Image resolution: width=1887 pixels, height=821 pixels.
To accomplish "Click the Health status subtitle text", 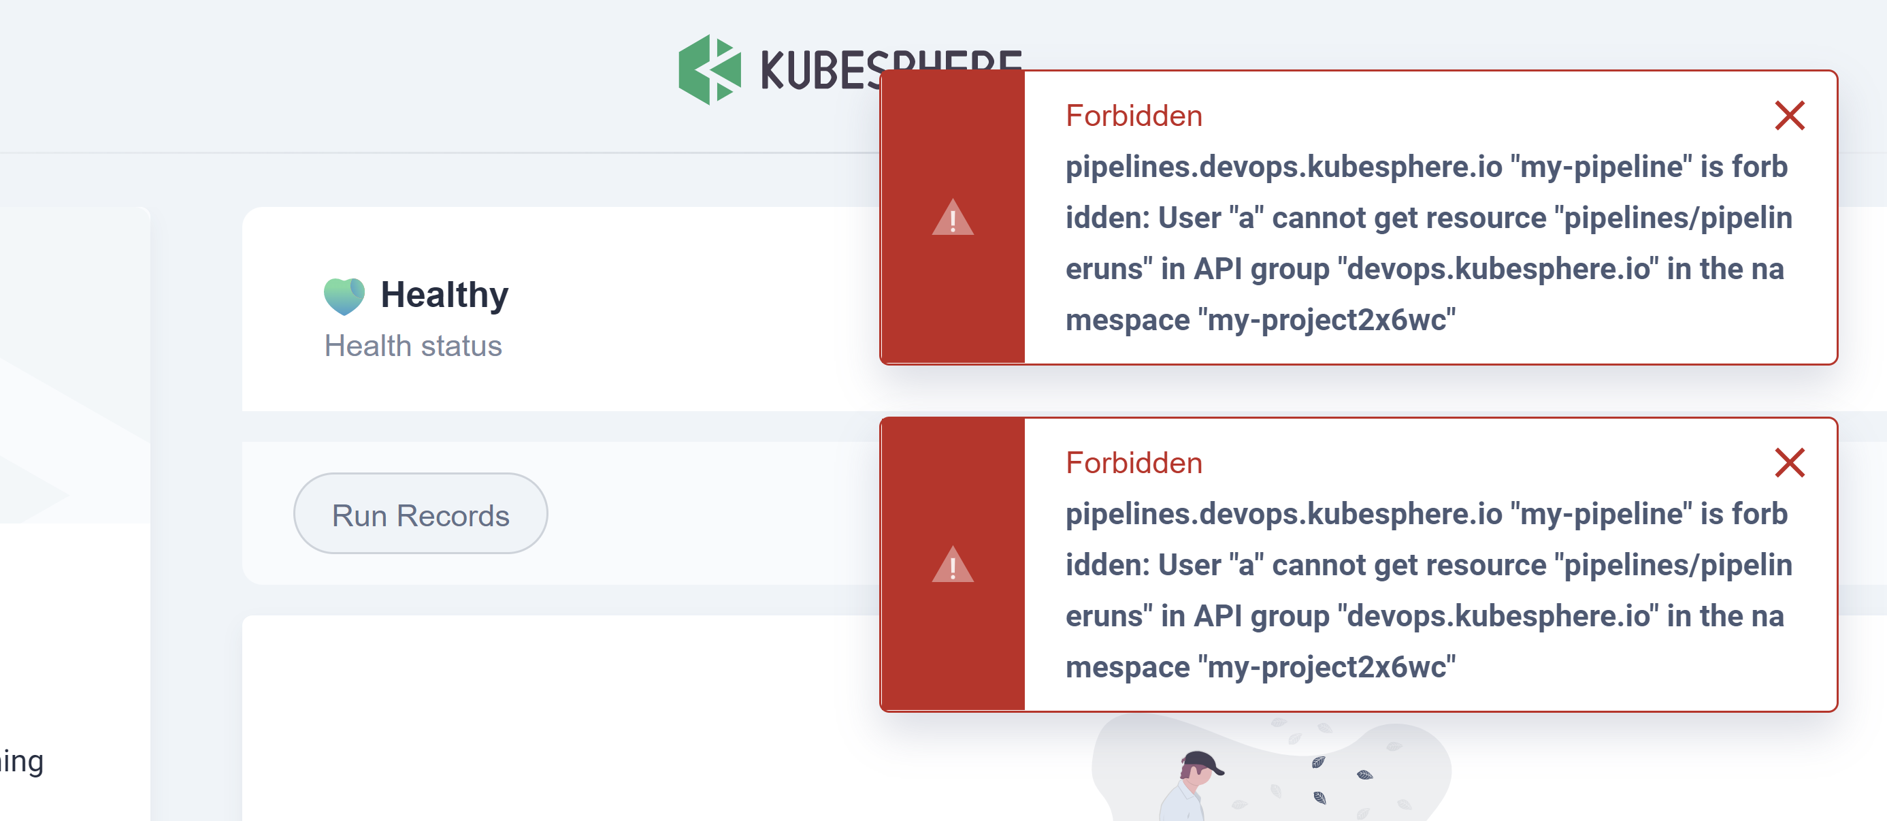I will (x=414, y=344).
